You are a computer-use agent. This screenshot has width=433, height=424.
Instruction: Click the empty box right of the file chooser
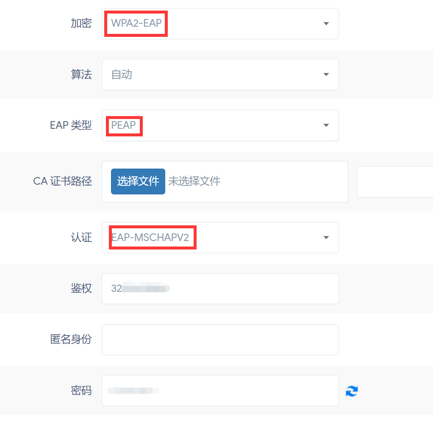(395, 182)
